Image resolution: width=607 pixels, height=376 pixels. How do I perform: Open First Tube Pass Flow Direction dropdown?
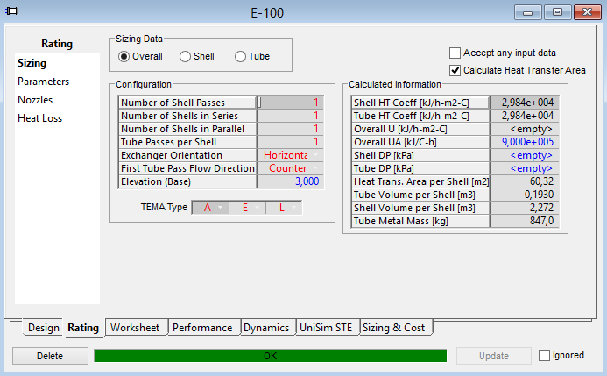coord(315,168)
